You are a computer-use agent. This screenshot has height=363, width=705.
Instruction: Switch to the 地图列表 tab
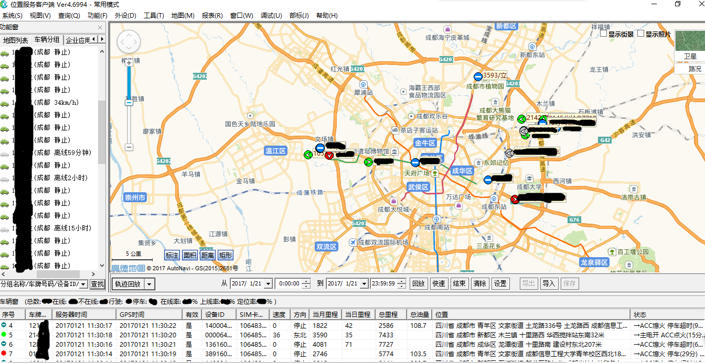pos(16,40)
